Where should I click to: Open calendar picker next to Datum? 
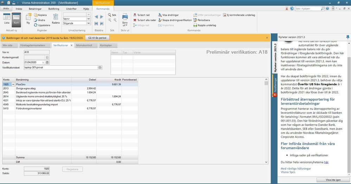click(47, 63)
